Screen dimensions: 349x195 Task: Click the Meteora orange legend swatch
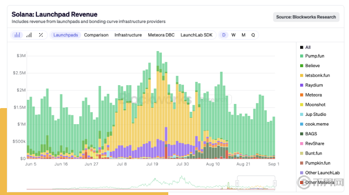pos(302,95)
